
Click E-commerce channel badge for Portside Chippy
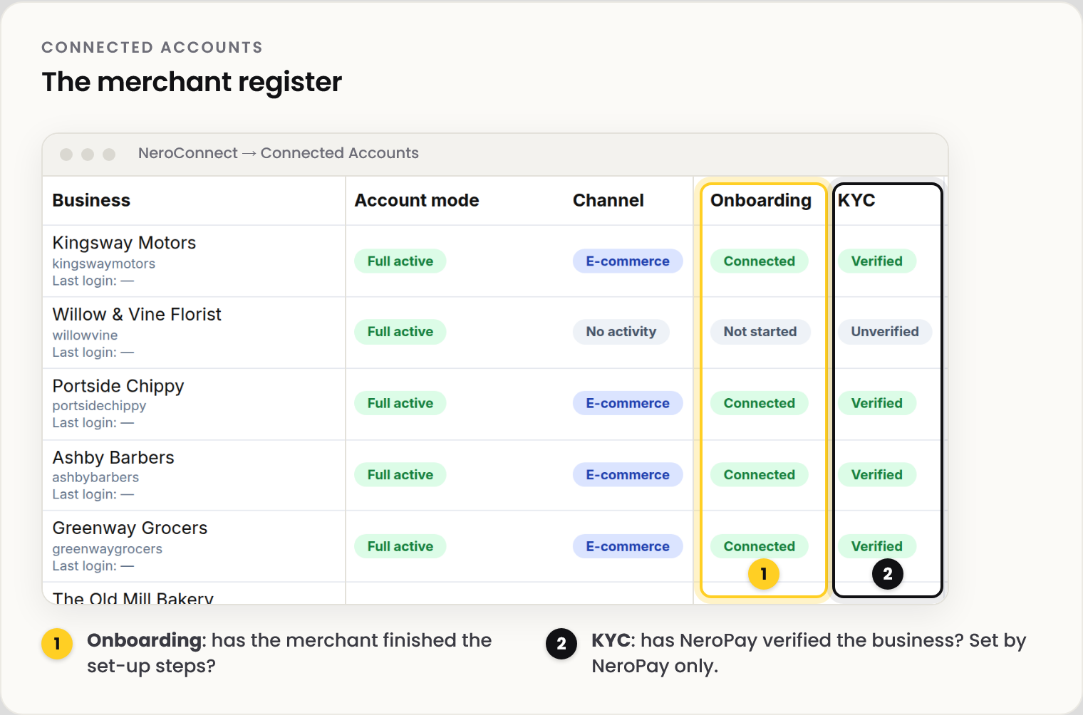pyautogui.click(x=628, y=403)
